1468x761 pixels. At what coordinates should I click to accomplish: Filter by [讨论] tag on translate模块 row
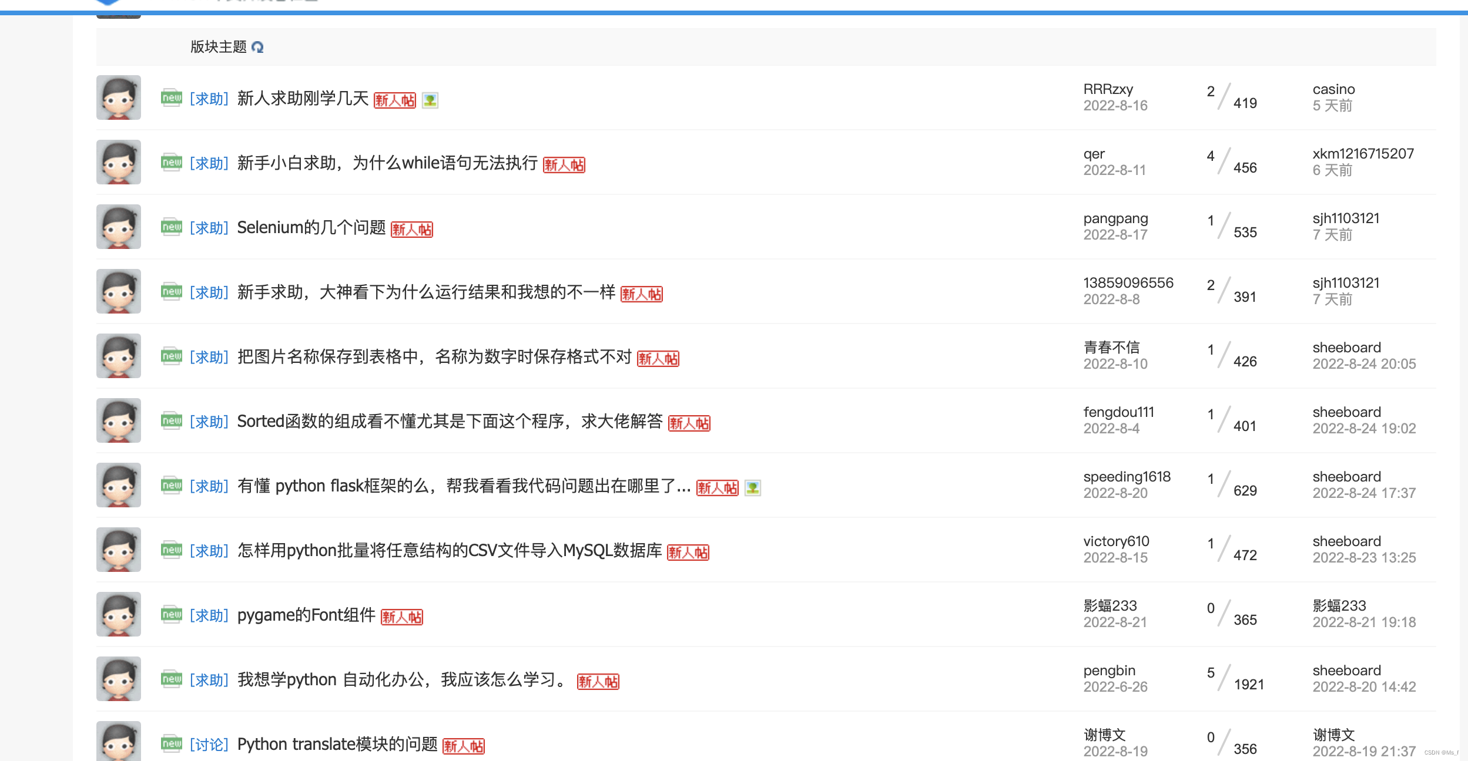tap(209, 745)
